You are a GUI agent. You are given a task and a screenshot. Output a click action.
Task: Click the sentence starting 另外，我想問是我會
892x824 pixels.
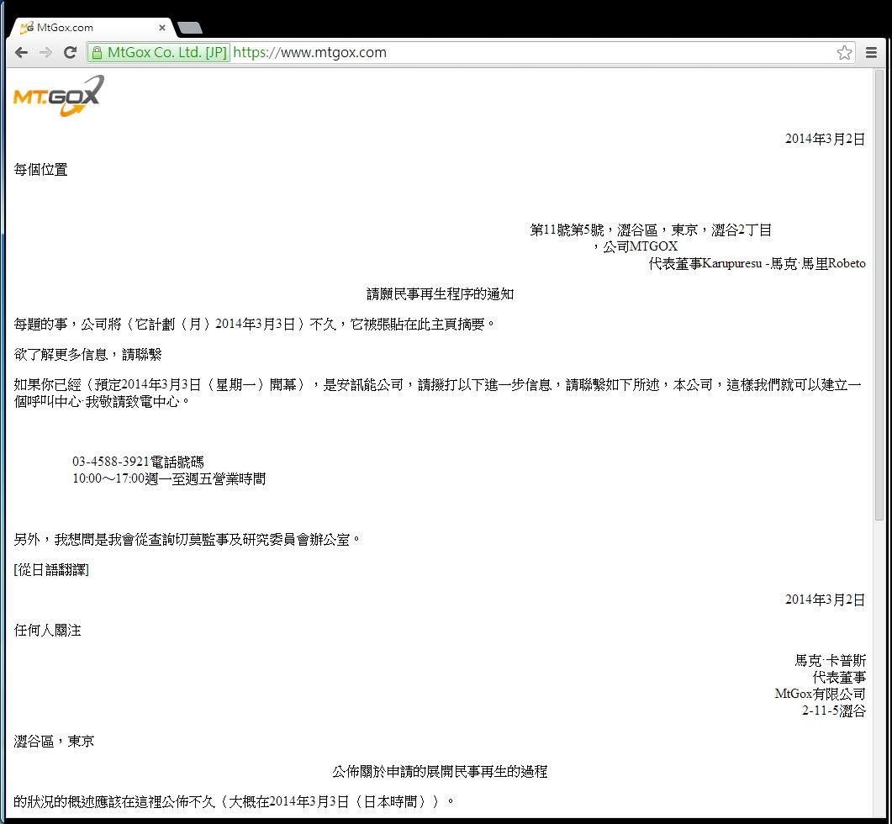(187, 540)
